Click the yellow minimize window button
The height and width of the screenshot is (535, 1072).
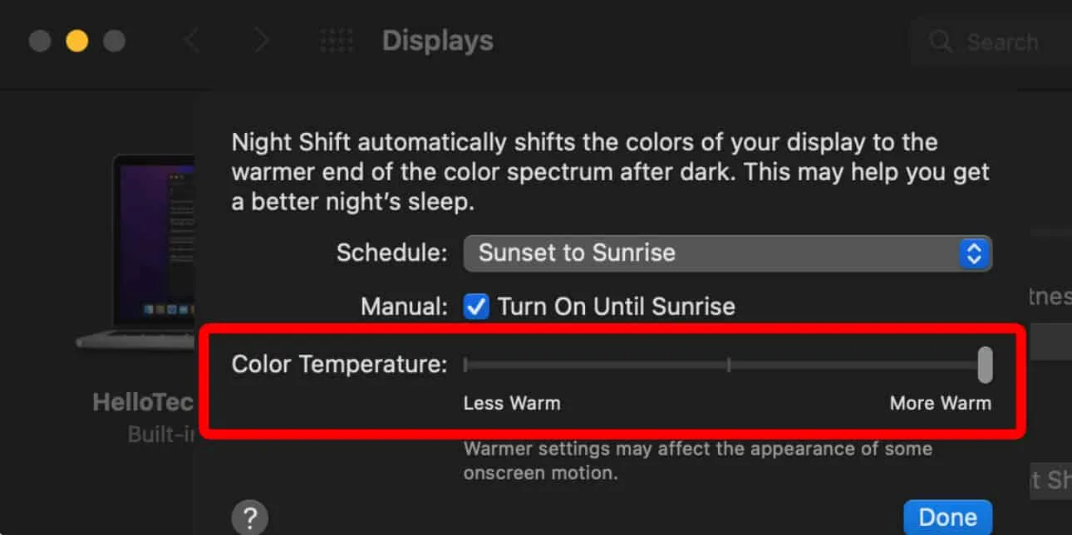coord(77,41)
